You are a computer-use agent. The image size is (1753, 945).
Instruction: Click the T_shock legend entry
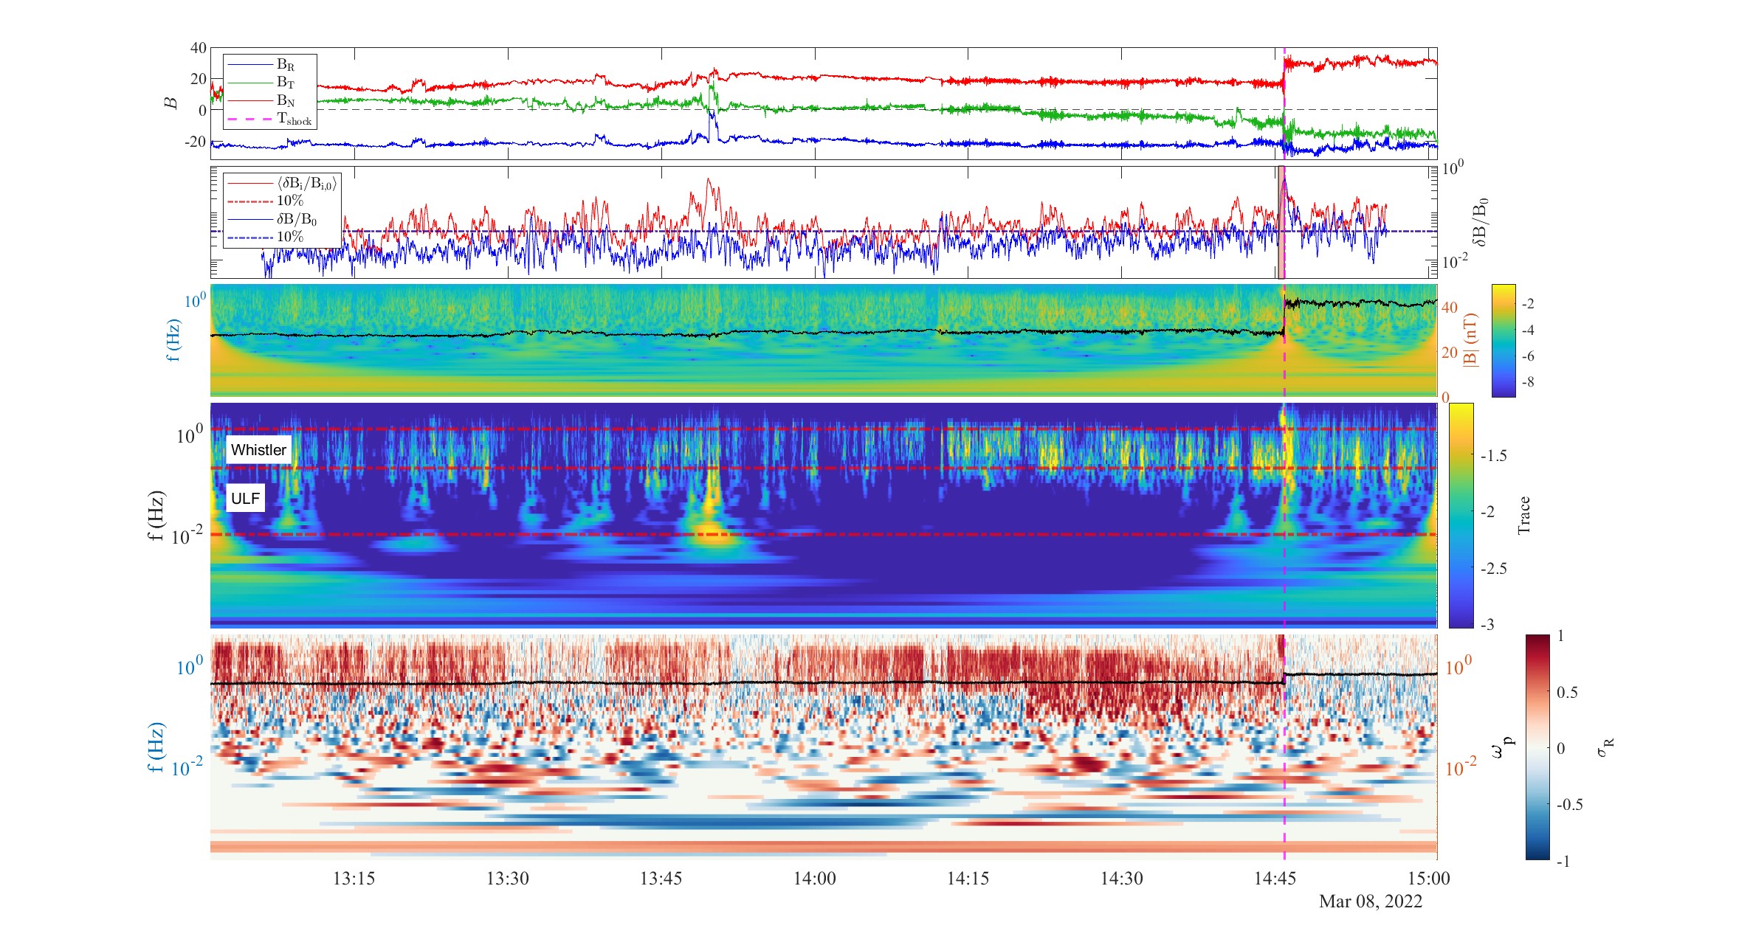(270, 119)
